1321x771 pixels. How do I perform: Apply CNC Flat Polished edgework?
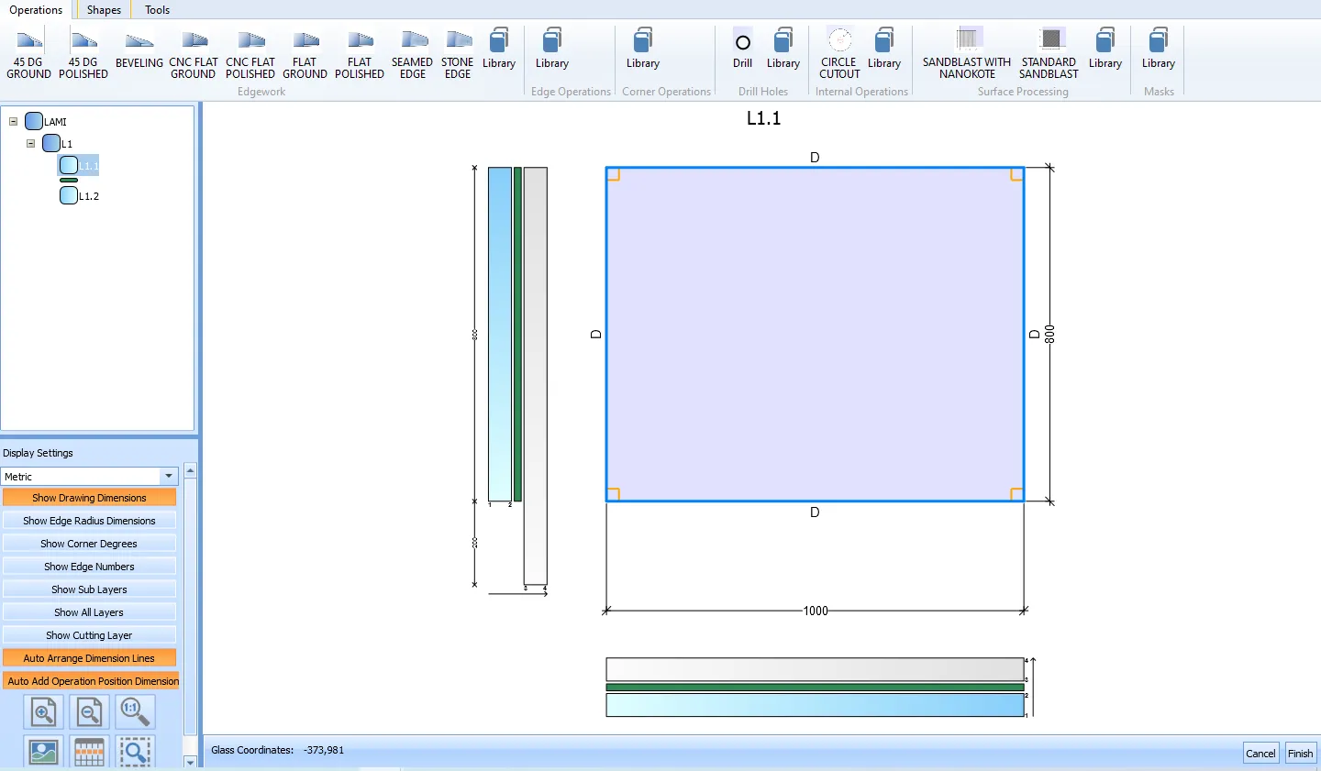[x=250, y=54]
